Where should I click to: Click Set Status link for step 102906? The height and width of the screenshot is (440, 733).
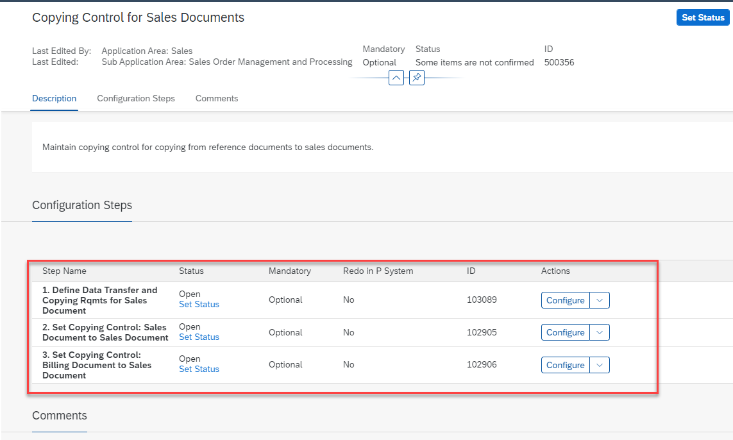tap(199, 369)
